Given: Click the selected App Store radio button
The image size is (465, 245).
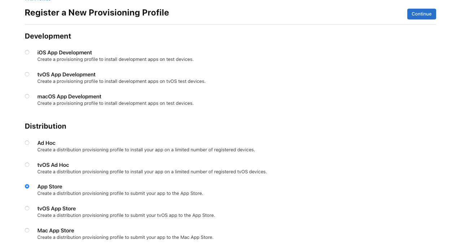Looking at the screenshot, I should pyautogui.click(x=27, y=186).
